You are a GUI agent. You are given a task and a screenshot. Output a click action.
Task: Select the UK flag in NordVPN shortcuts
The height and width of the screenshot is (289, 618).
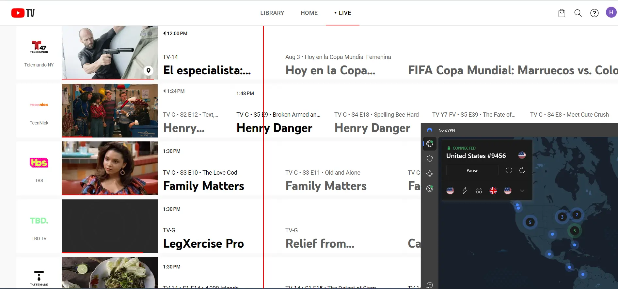coord(493,191)
